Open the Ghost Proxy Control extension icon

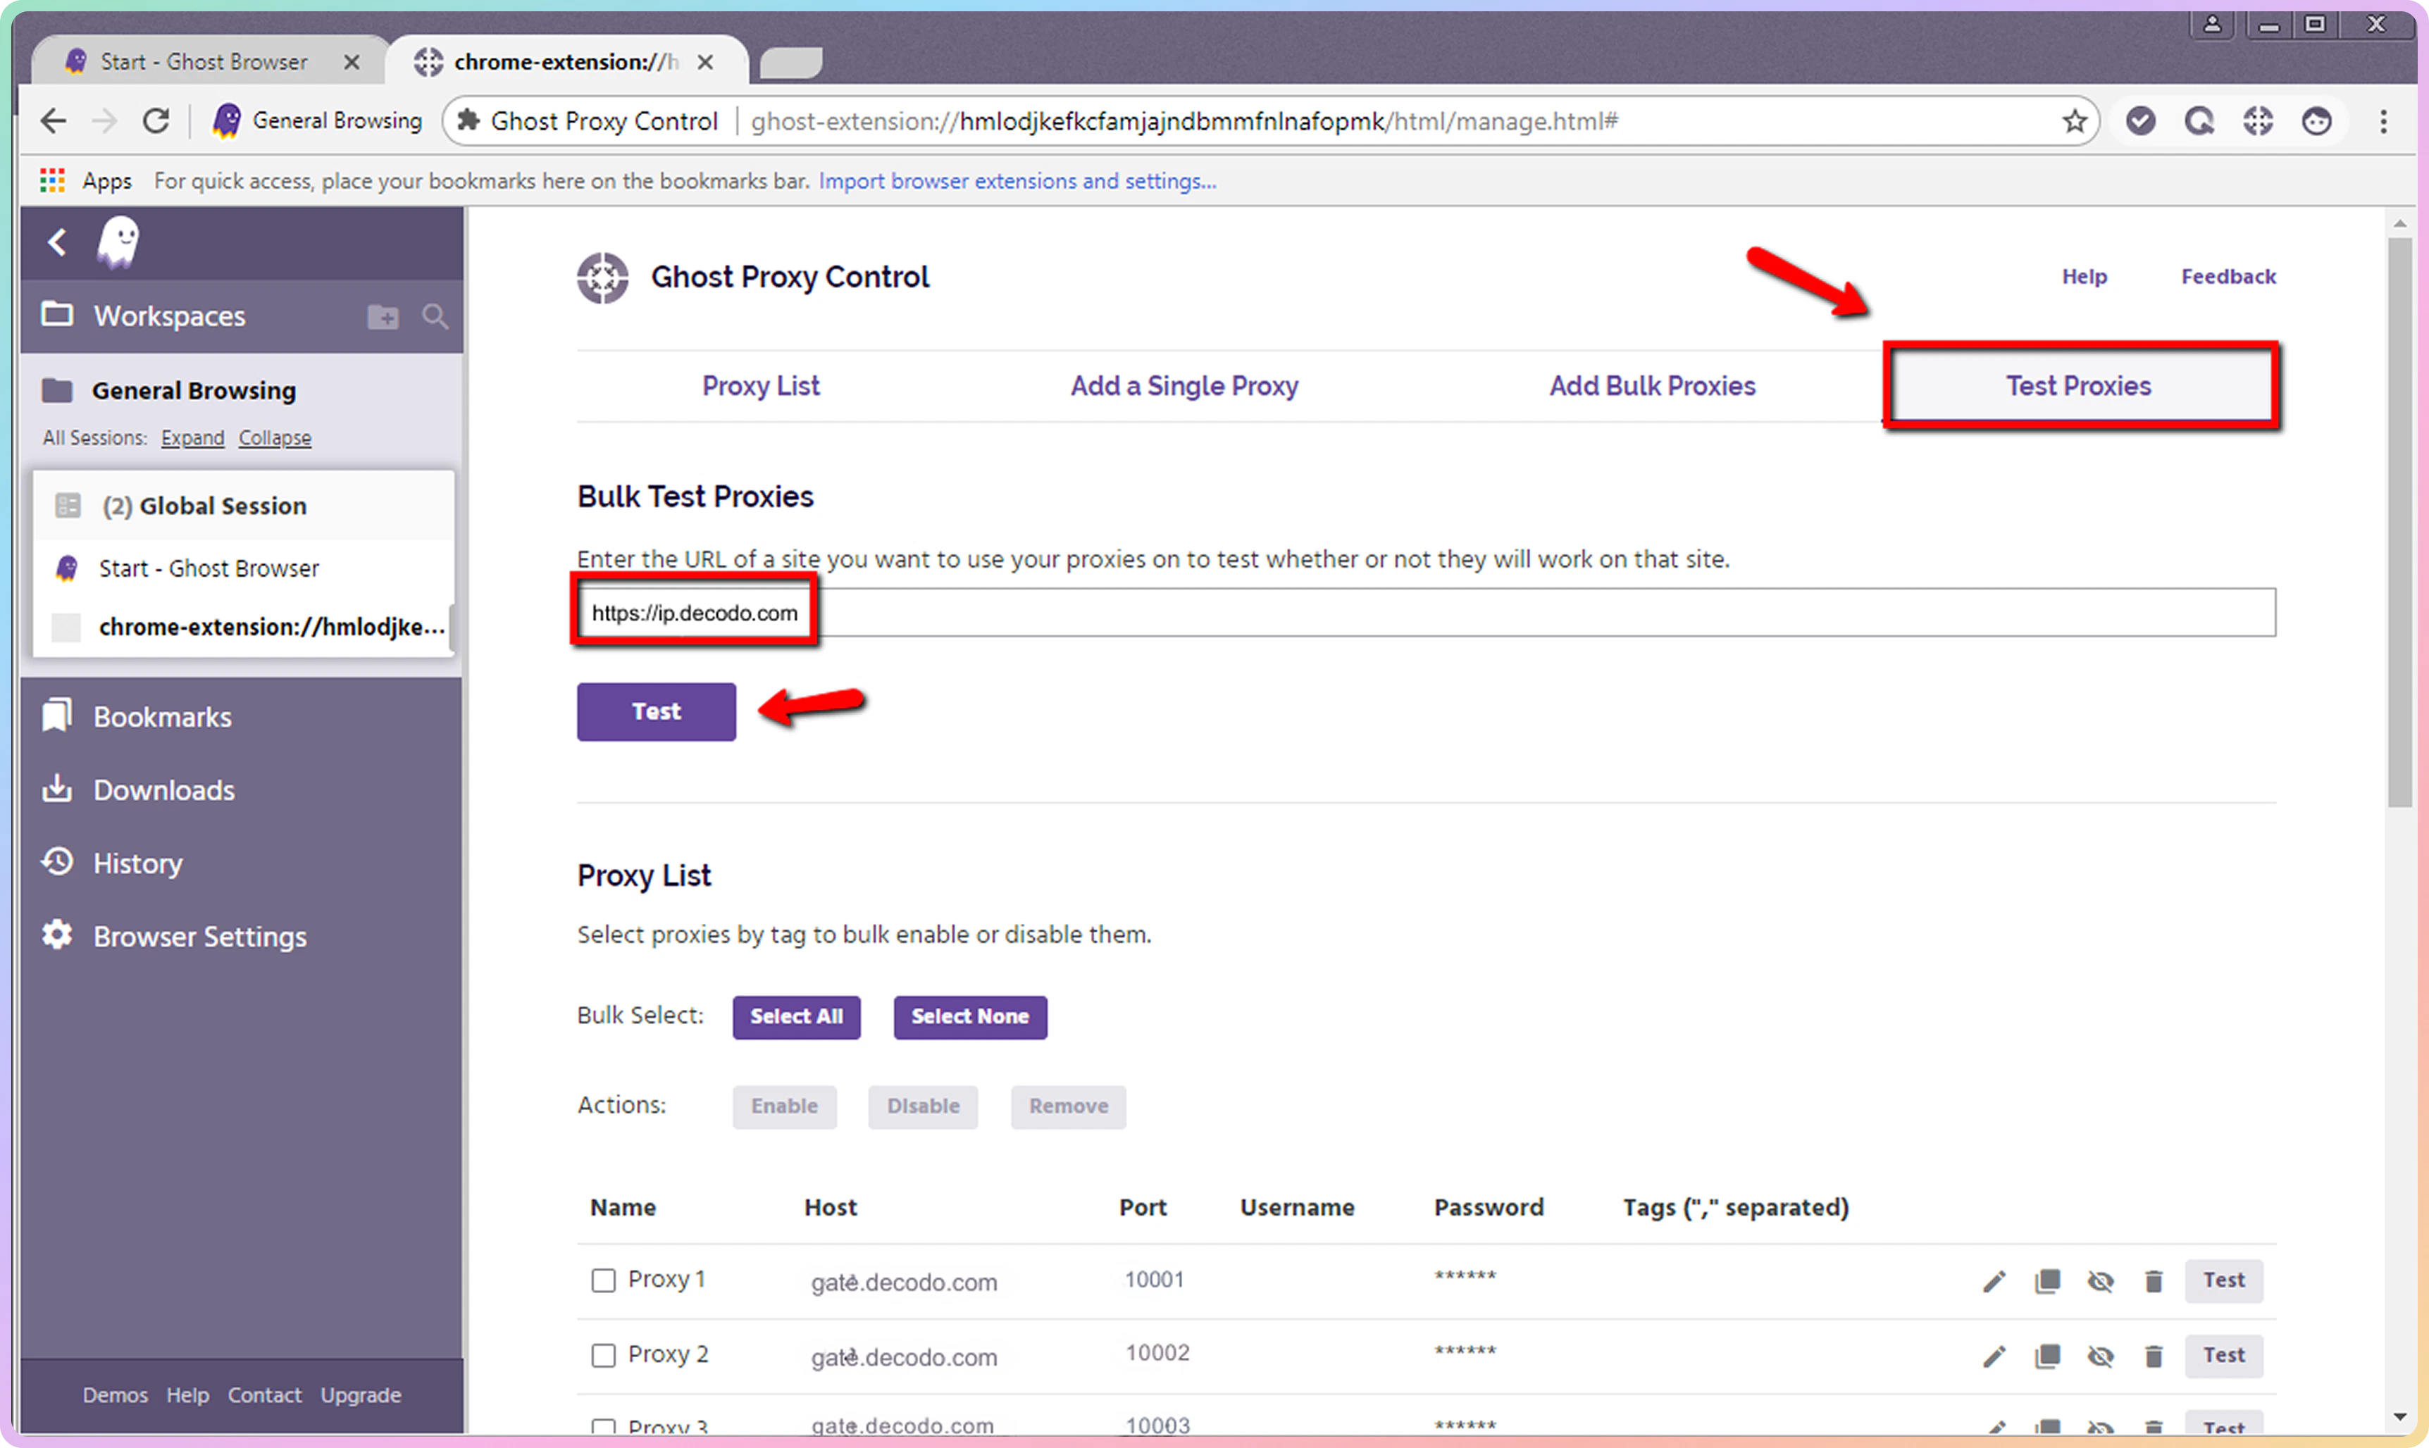2257,121
